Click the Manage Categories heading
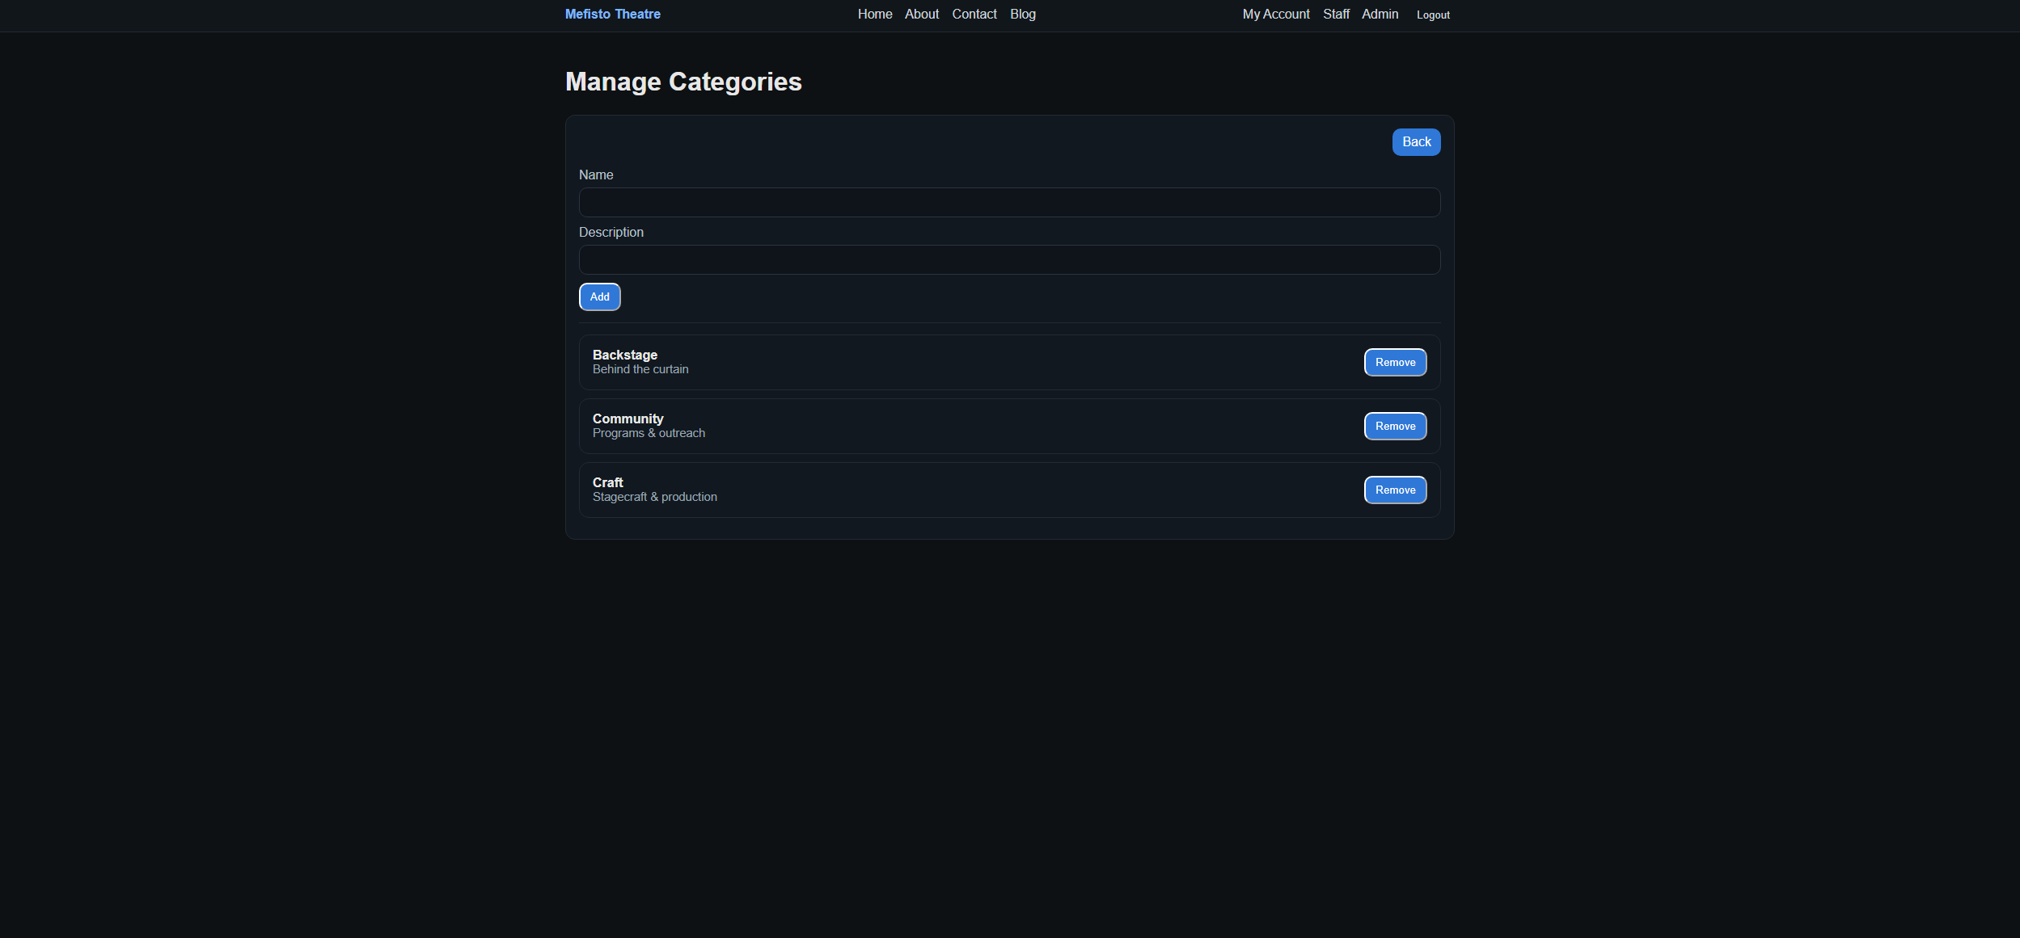The width and height of the screenshot is (2020, 938). tap(683, 81)
